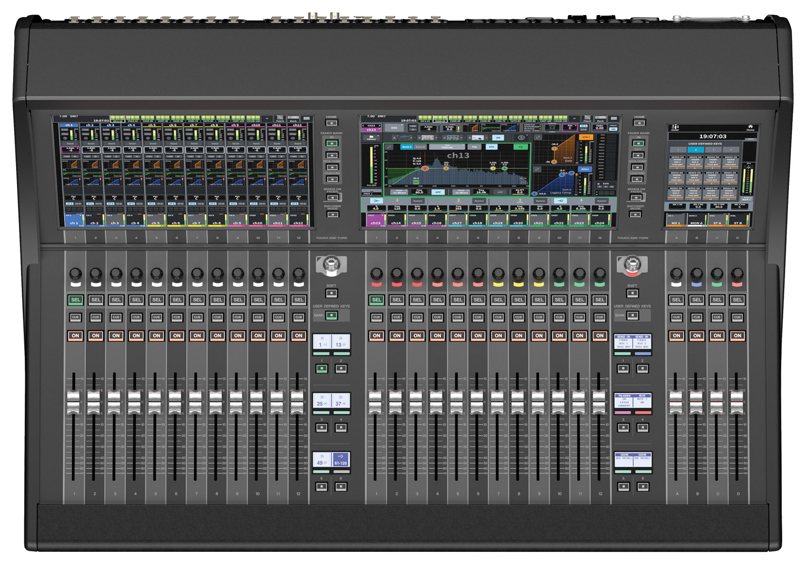Open the EQ Type PRECISE dropdown
This screenshot has height=564, width=806.
pos(447,147)
